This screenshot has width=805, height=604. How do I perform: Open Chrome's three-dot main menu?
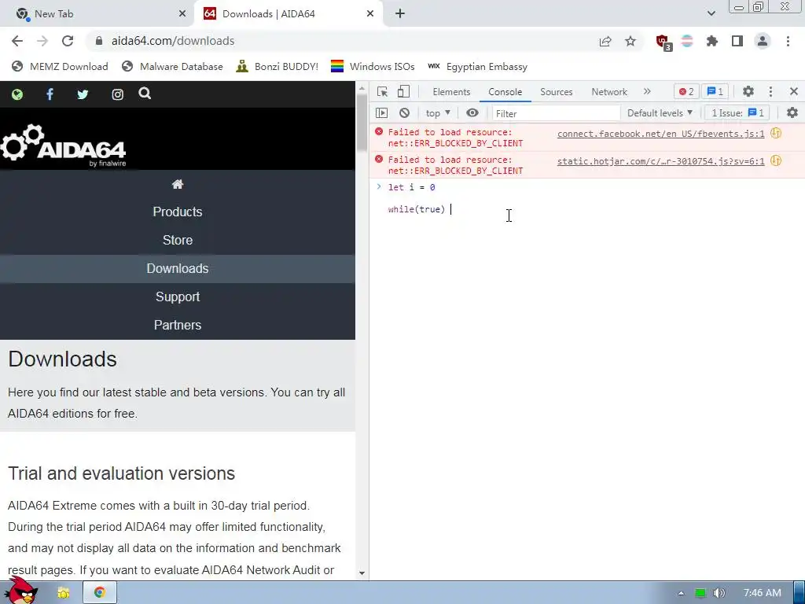[788, 41]
